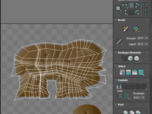The width and height of the screenshot is (152, 114).
Task: Click the Set Pivot button in Quick Transform
Action: [x=118, y=8]
